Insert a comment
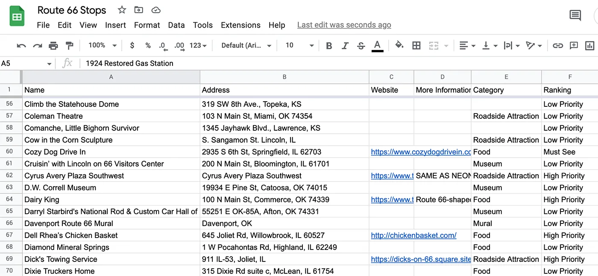The image size is (598, 276). click(x=574, y=46)
